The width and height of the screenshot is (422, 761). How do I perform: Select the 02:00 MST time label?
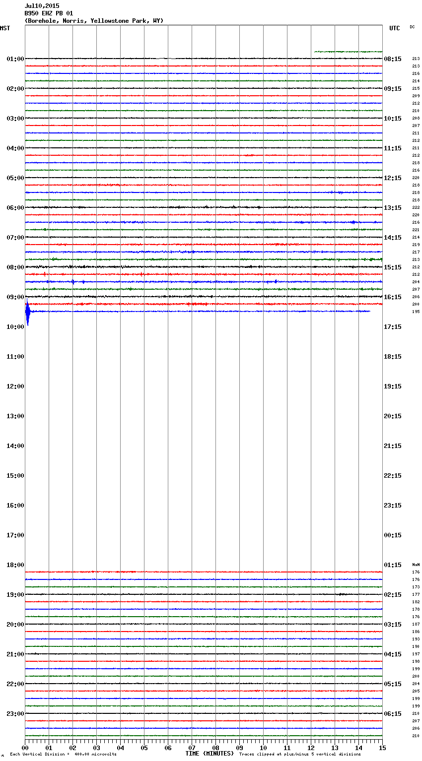point(15,89)
